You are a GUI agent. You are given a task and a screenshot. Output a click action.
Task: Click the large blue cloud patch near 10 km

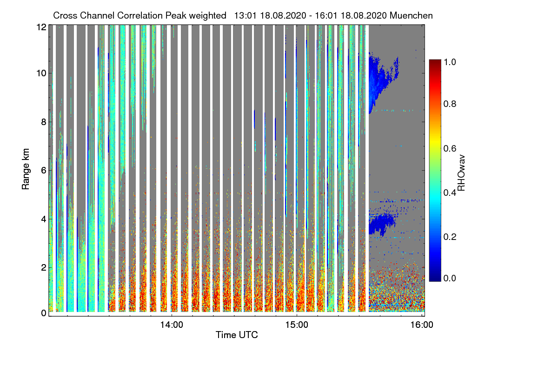tap(379, 79)
